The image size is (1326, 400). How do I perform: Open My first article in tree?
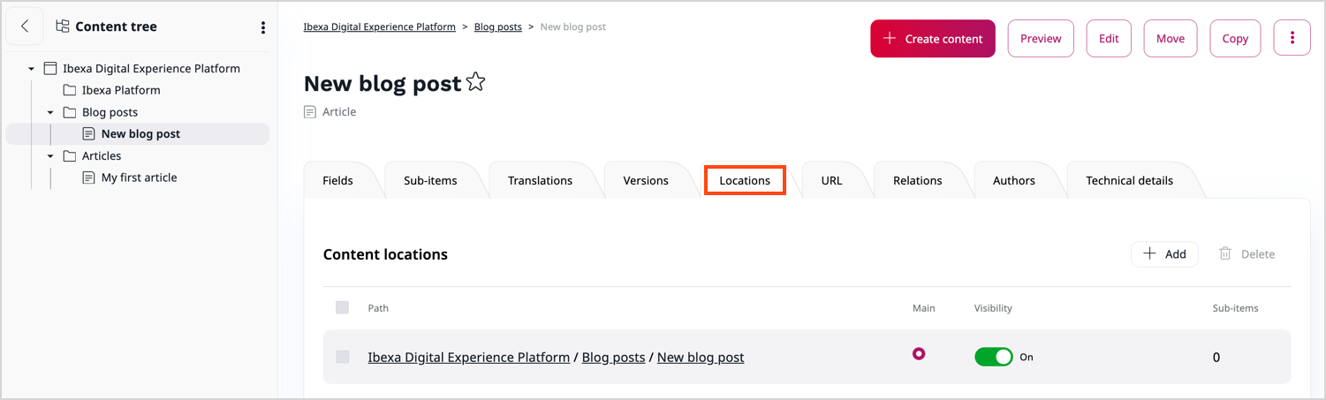(139, 177)
